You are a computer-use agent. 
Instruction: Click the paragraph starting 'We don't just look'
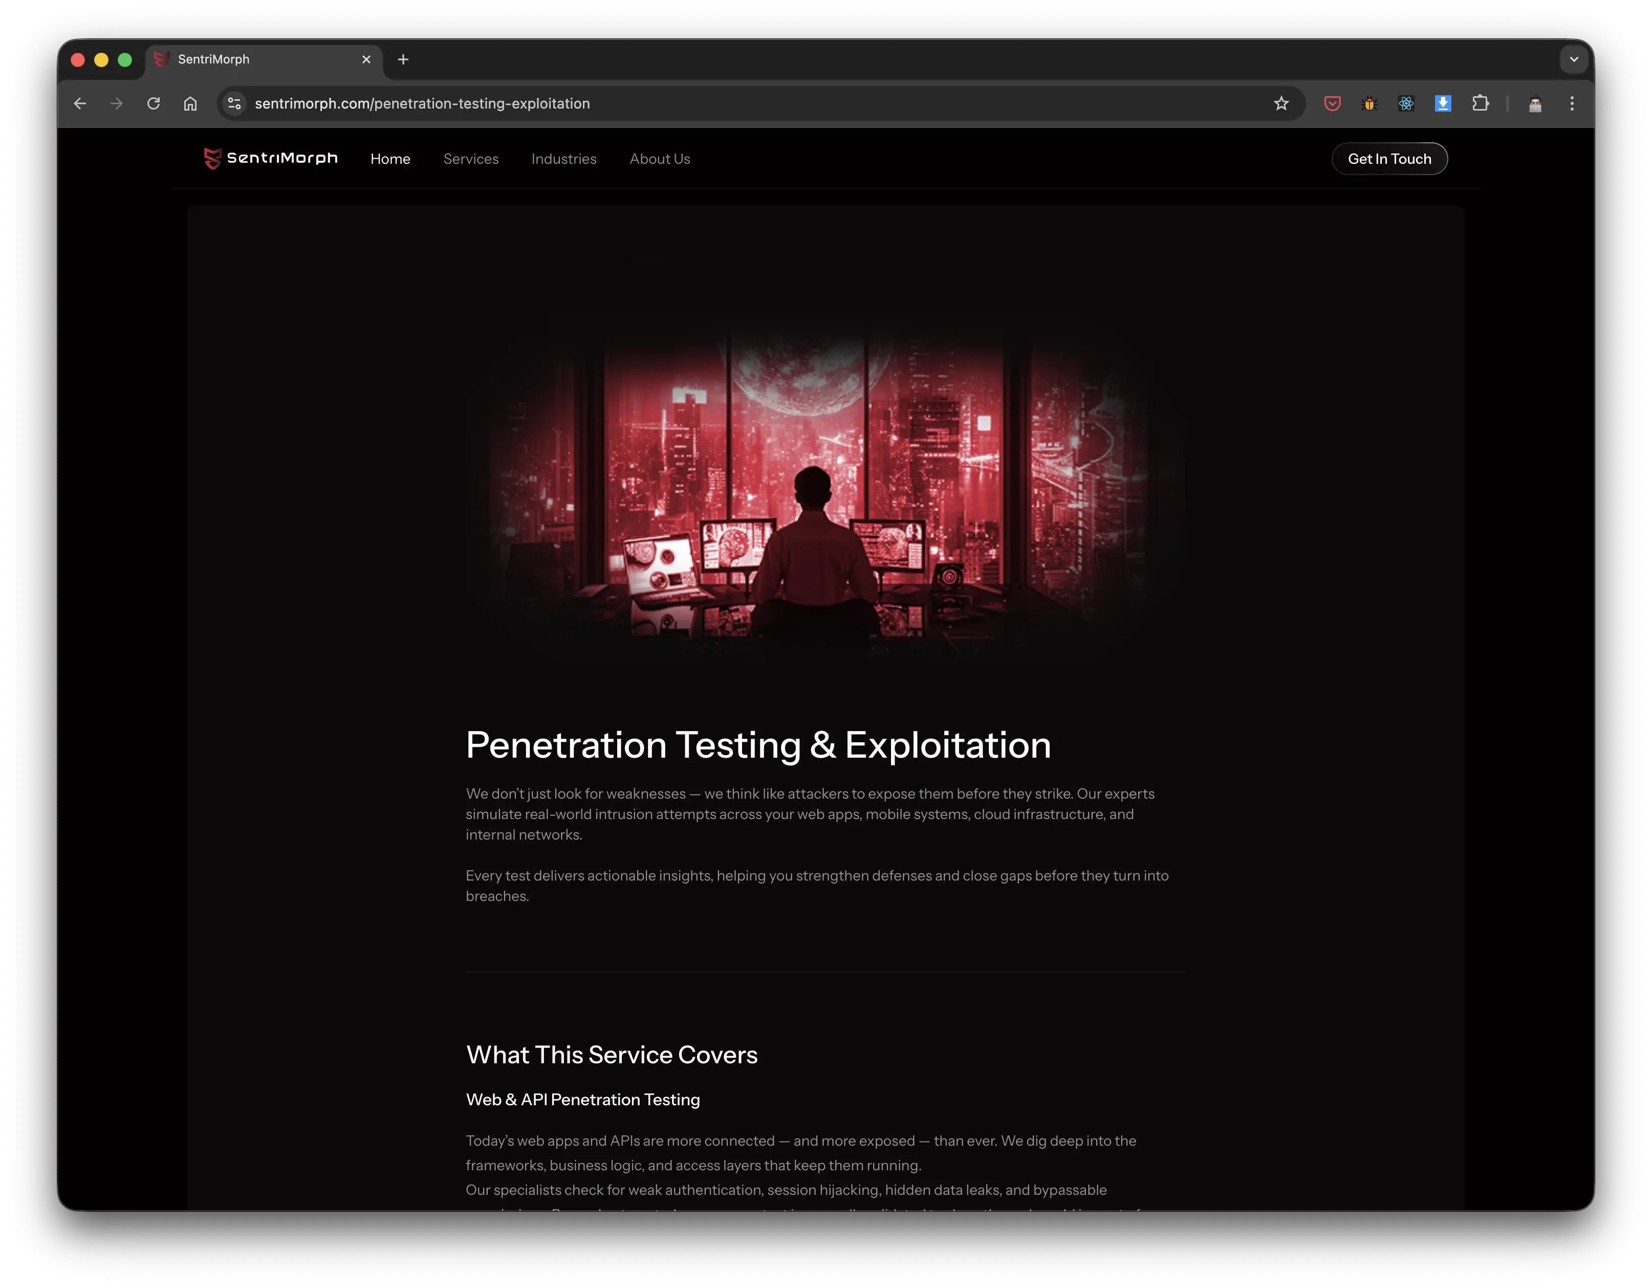click(x=810, y=814)
